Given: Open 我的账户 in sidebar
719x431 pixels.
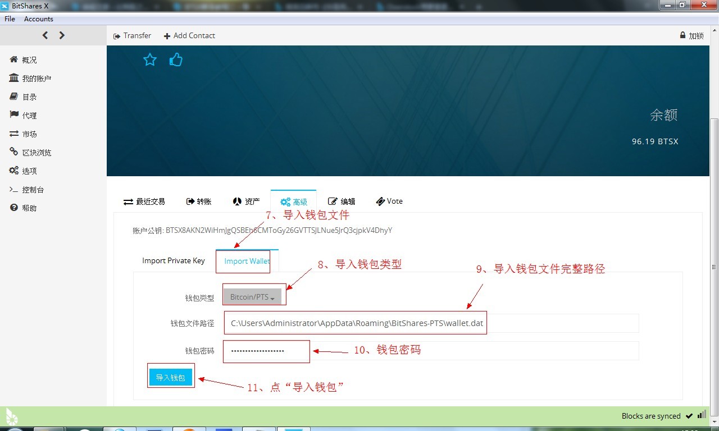Looking at the screenshot, I should click(30, 79).
